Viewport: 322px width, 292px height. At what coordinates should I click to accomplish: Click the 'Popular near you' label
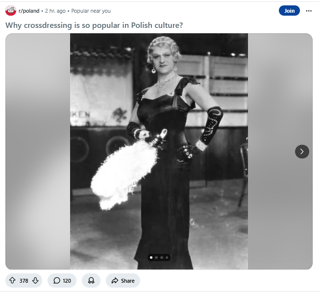tap(92, 11)
